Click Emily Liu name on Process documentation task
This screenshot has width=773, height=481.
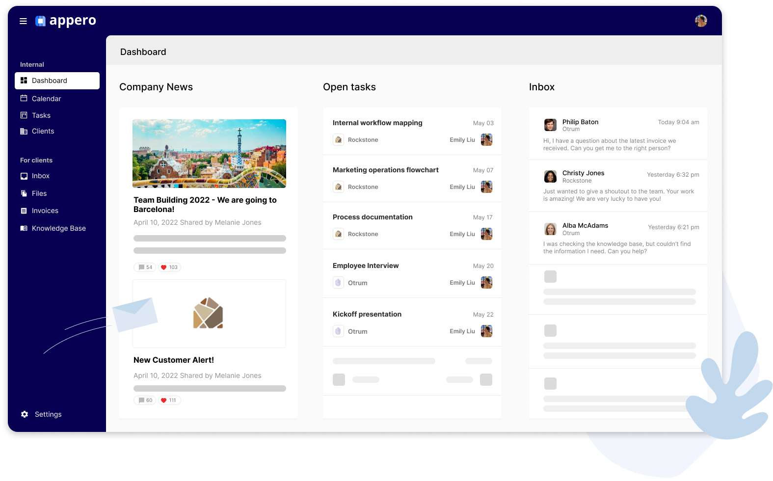(x=462, y=234)
